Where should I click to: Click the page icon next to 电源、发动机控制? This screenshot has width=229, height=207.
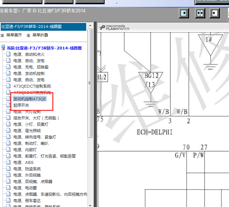8,73
